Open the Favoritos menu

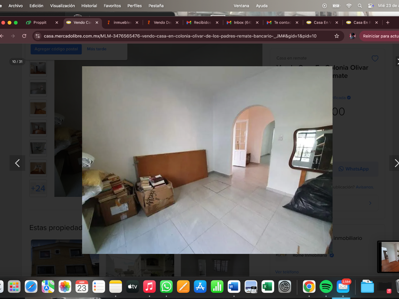[x=112, y=6]
